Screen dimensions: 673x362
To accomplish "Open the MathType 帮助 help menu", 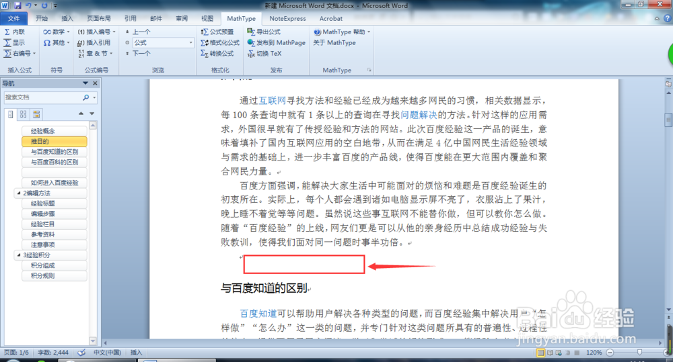I will (342, 32).
